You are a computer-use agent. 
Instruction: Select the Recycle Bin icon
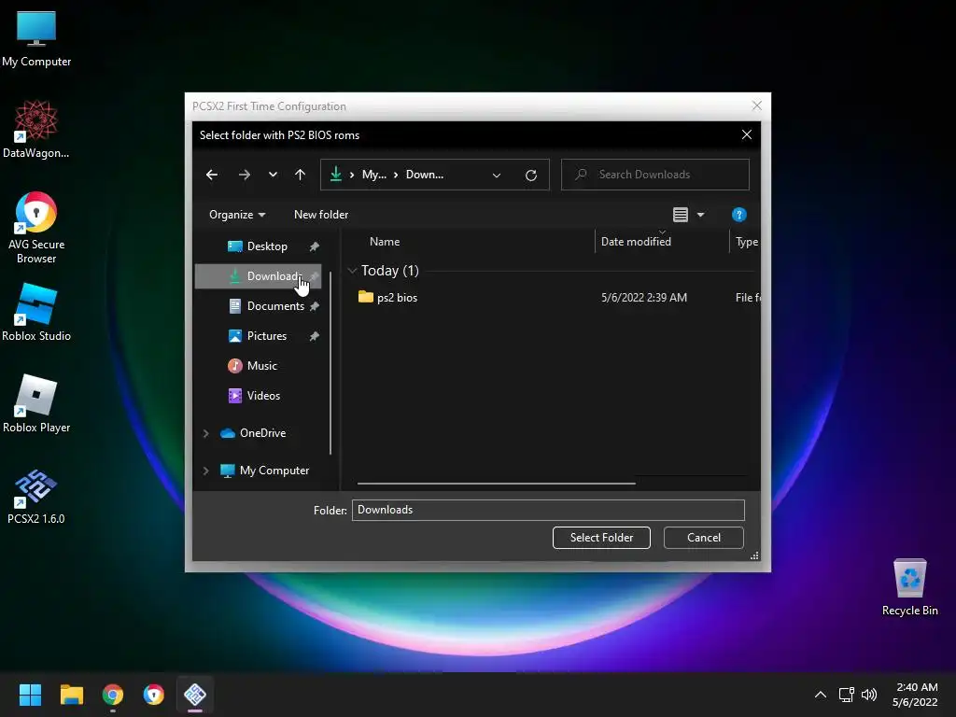[x=909, y=586]
